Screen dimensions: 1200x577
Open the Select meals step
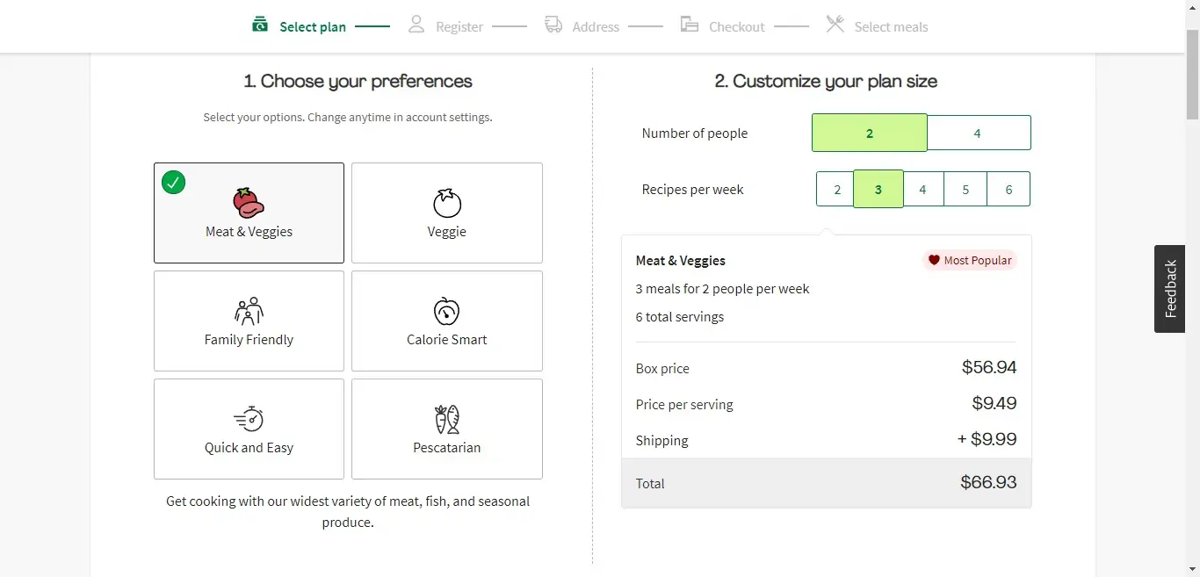(x=891, y=27)
